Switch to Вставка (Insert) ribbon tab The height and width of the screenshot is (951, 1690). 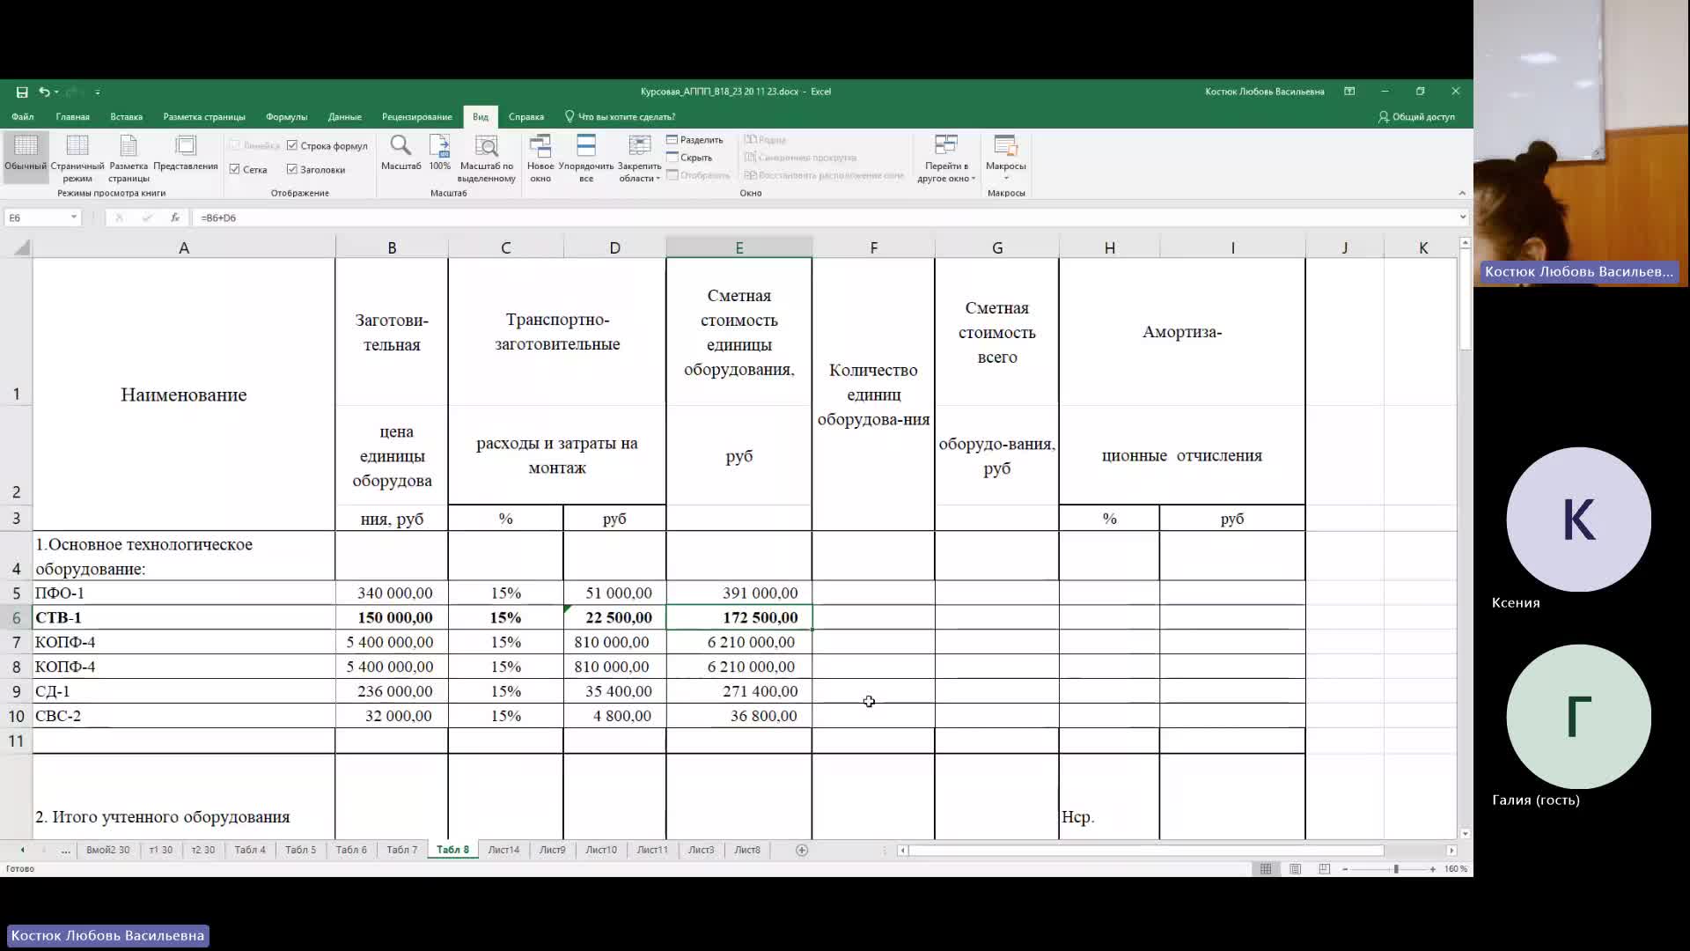point(126,116)
